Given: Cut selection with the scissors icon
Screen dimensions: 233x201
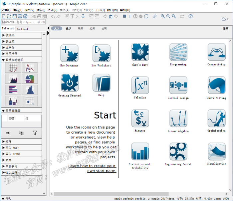Looking at the screenshot, I should 34,16.
